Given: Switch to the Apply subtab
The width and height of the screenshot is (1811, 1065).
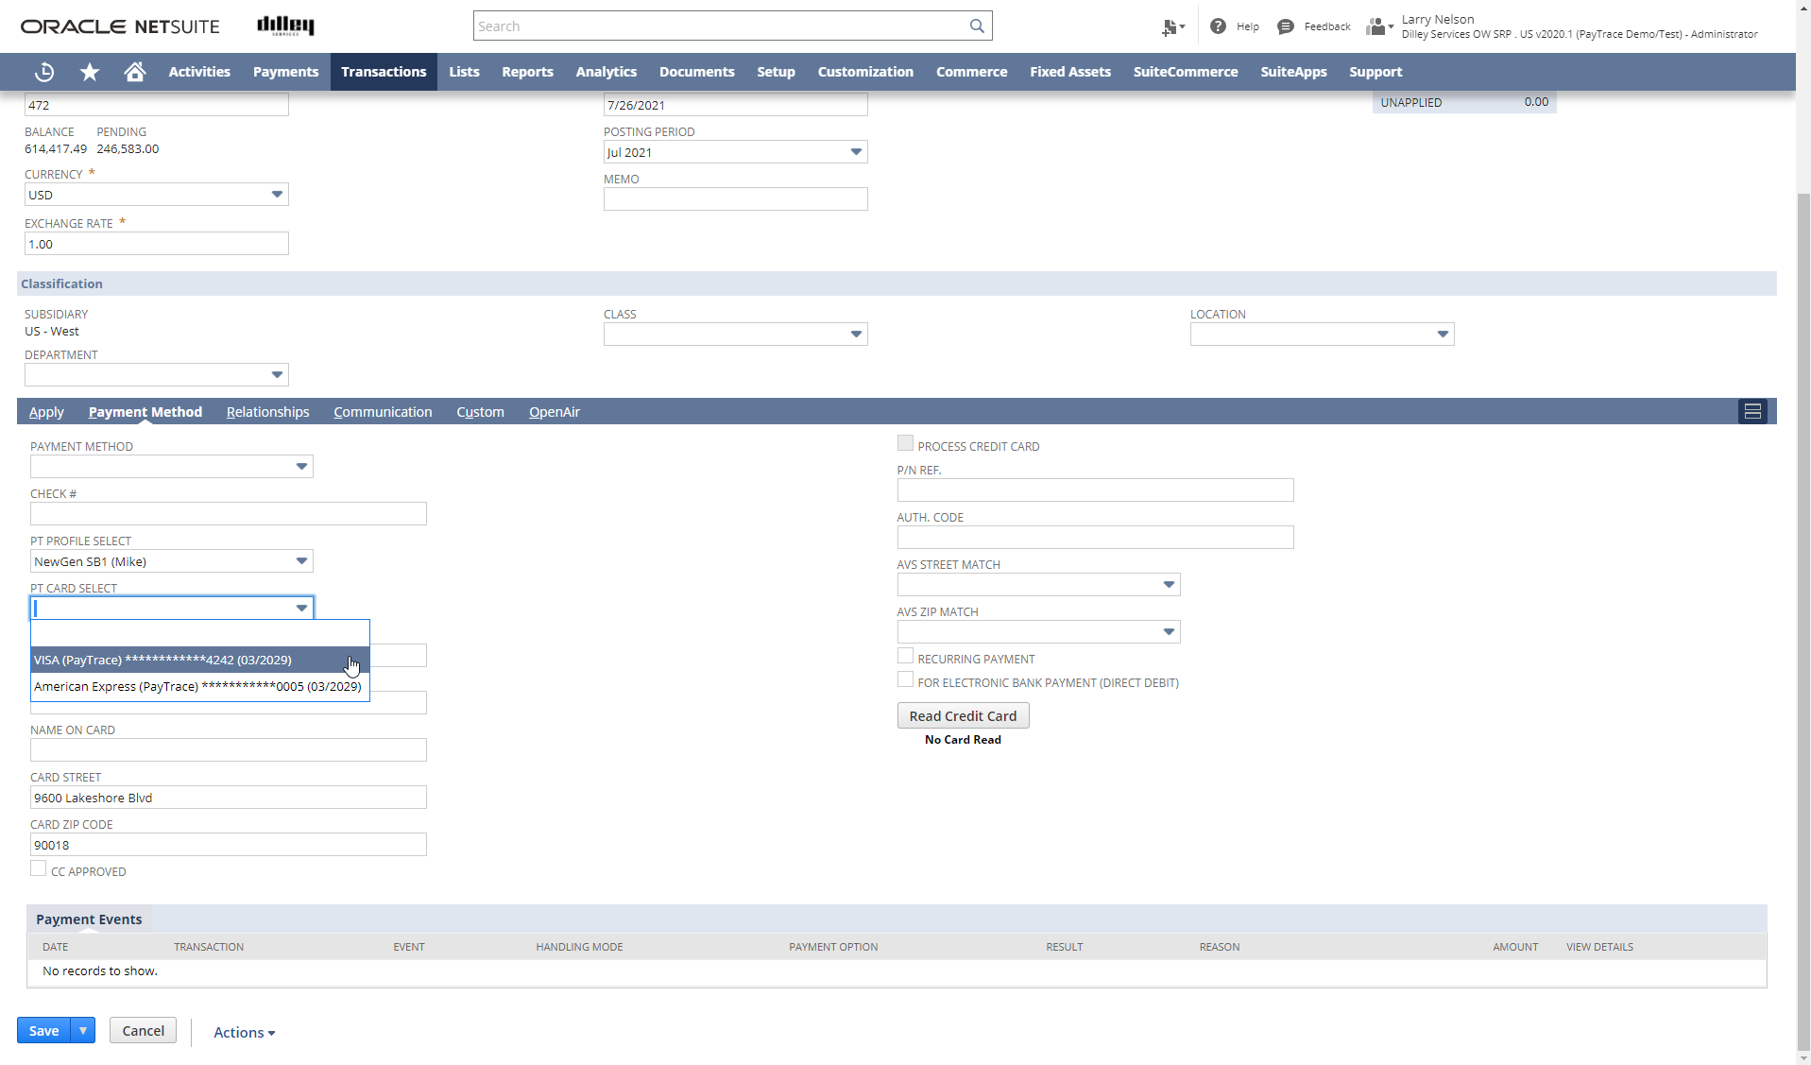Looking at the screenshot, I should click(46, 412).
